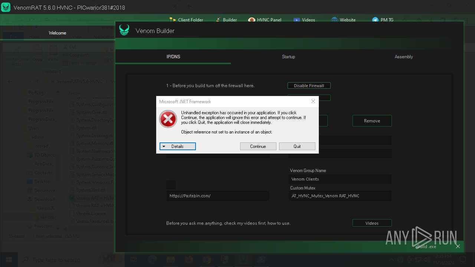
Task: Open Chrome from the taskbar
Action: (x=207, y=260)
